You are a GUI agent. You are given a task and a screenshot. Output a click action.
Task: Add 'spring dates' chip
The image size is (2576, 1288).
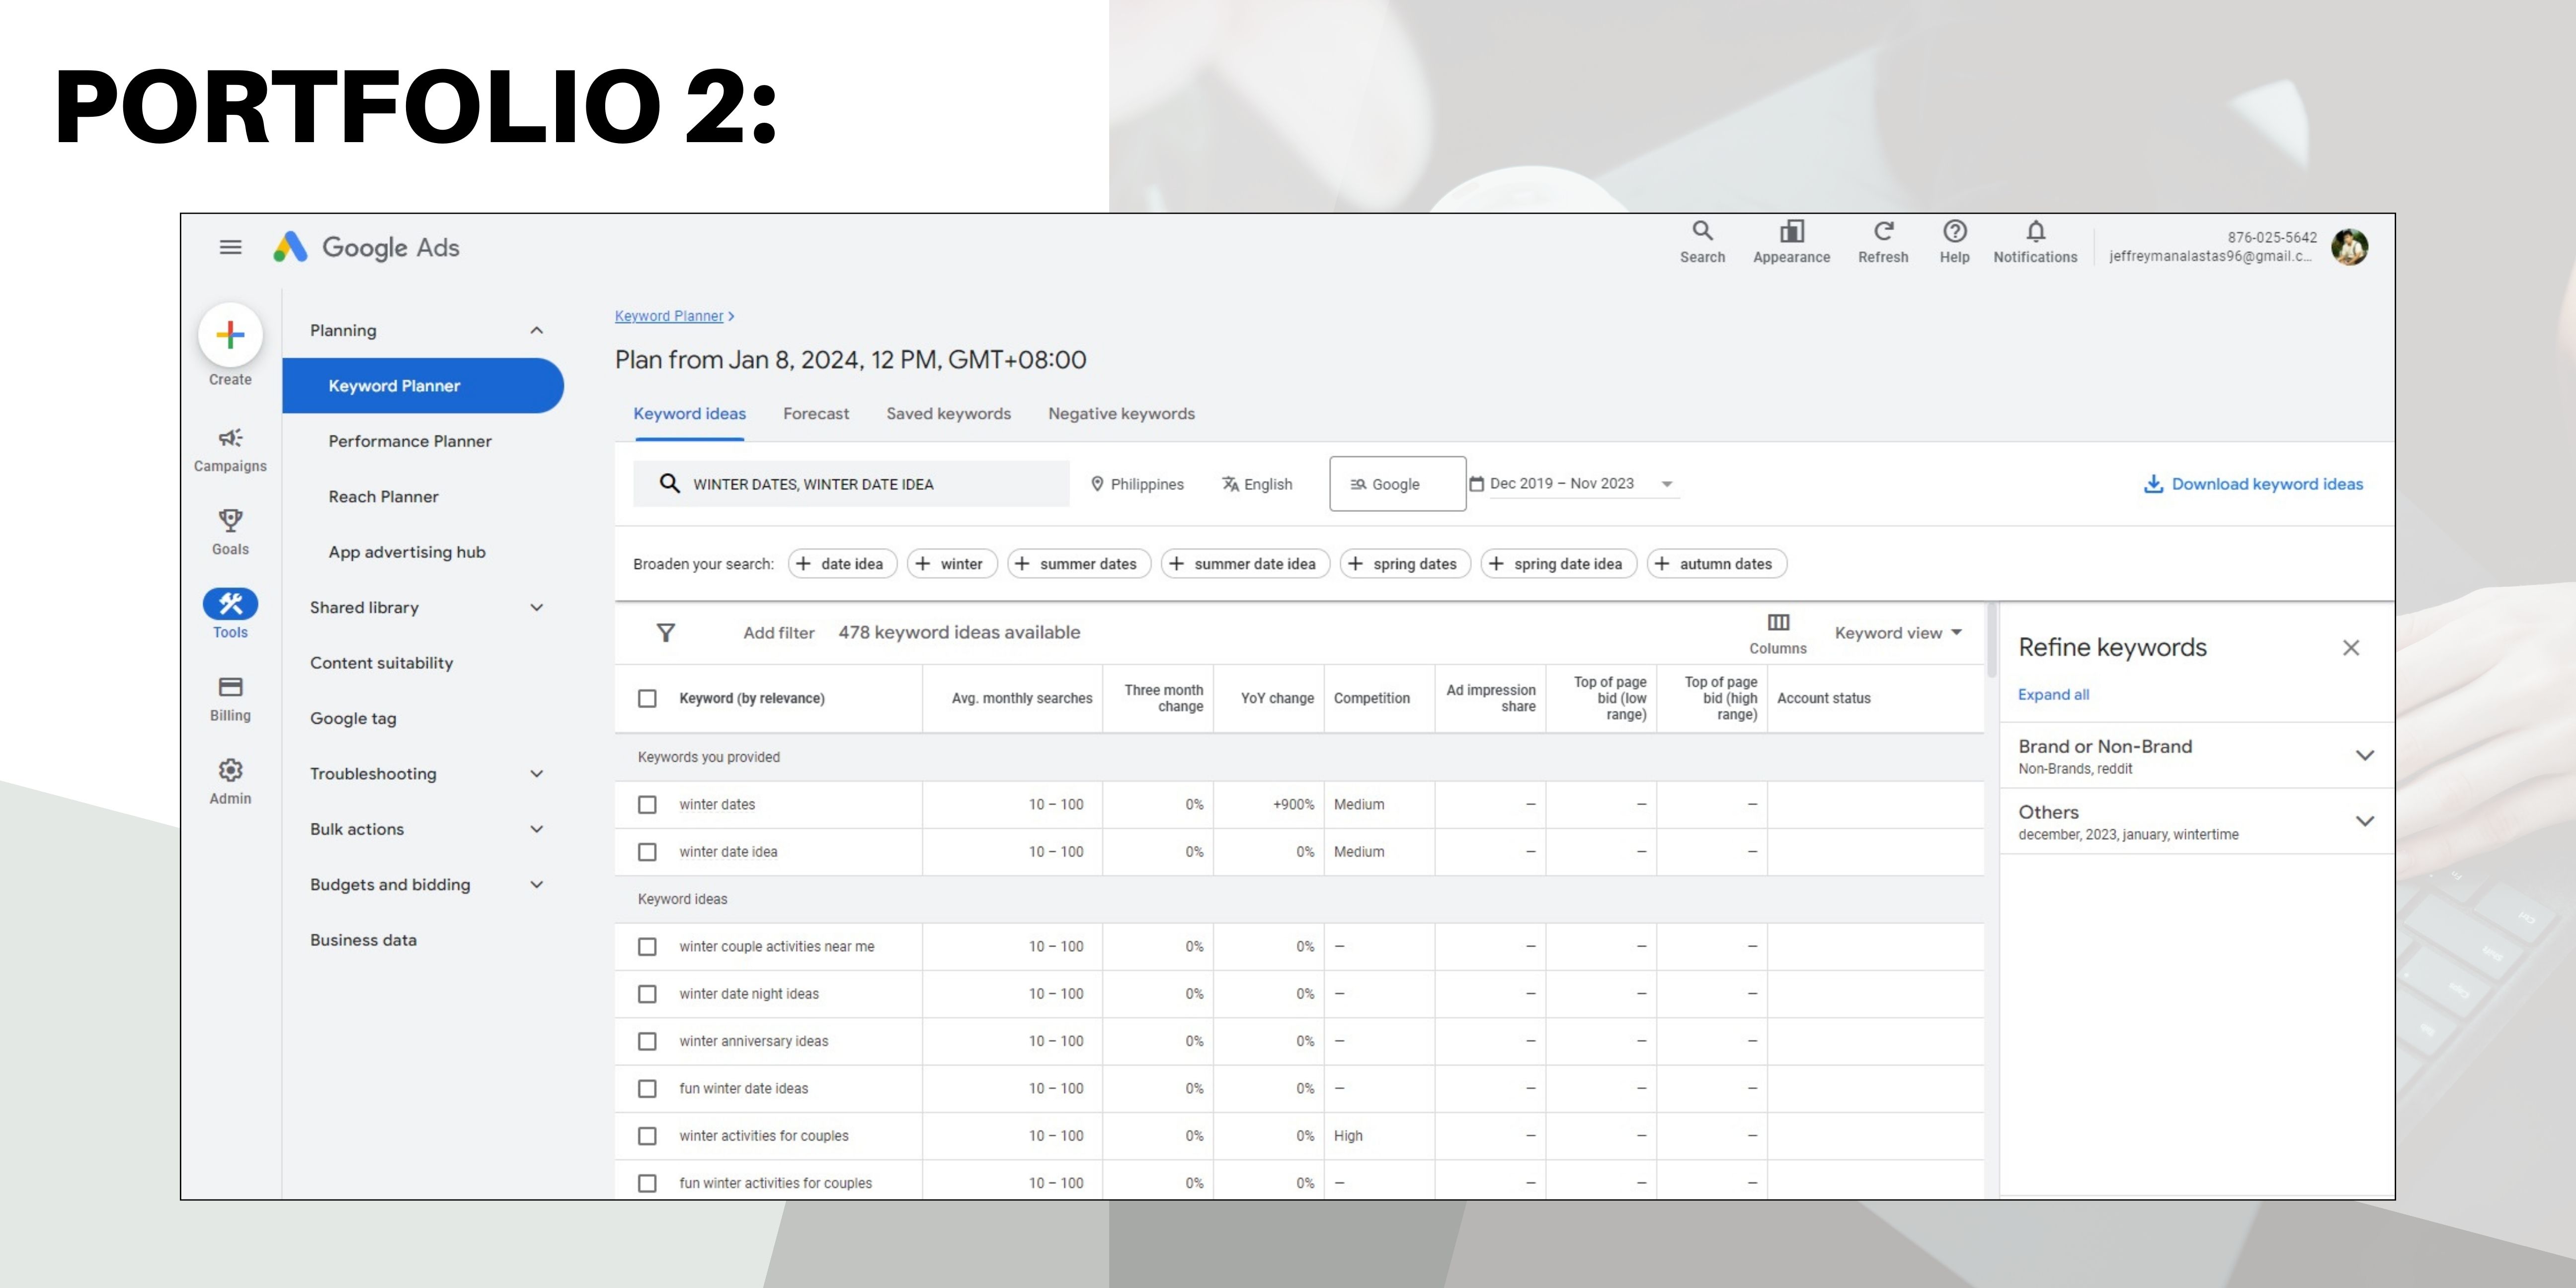1405,564
